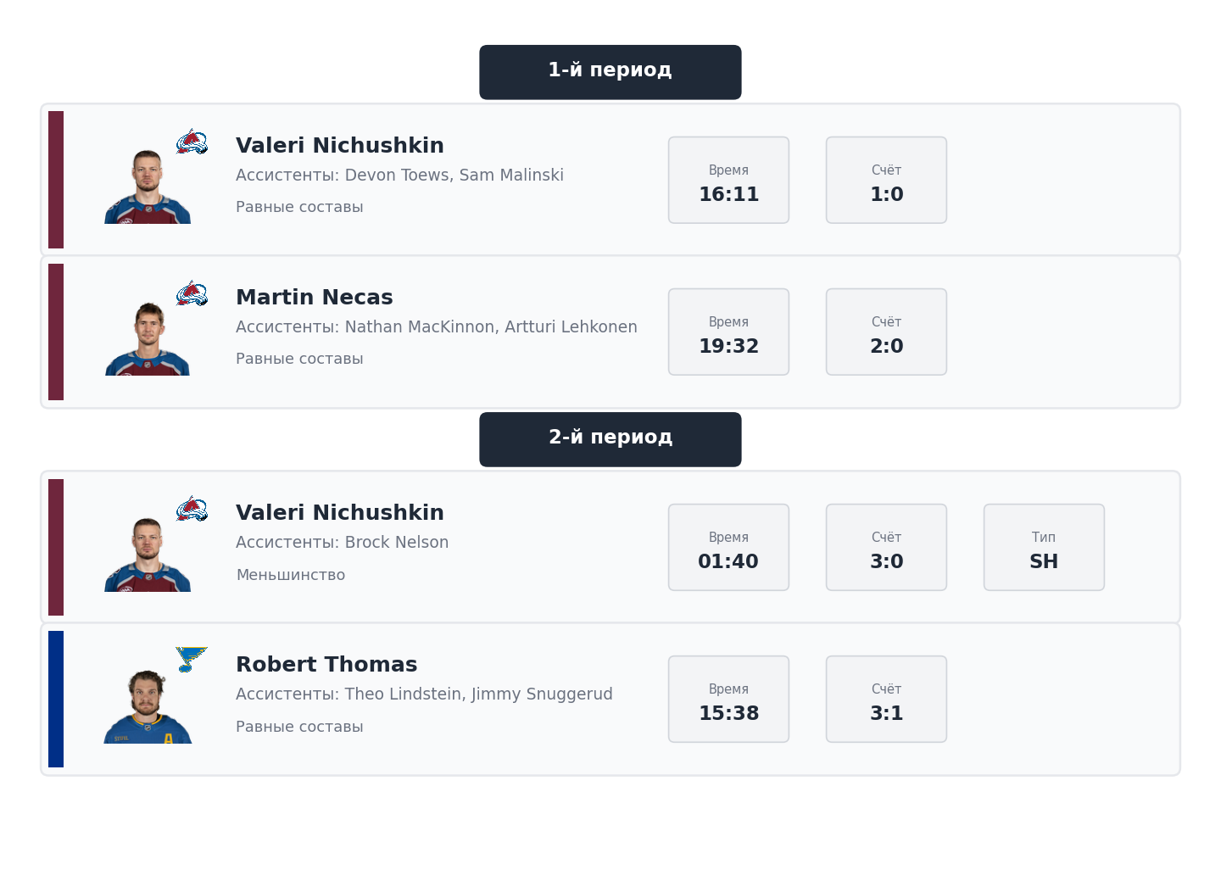Click Avalanche logo on the shorthanded goal row
Image resolution: width=1221 pixels, height=870 pixels.
tap(192, 509)
